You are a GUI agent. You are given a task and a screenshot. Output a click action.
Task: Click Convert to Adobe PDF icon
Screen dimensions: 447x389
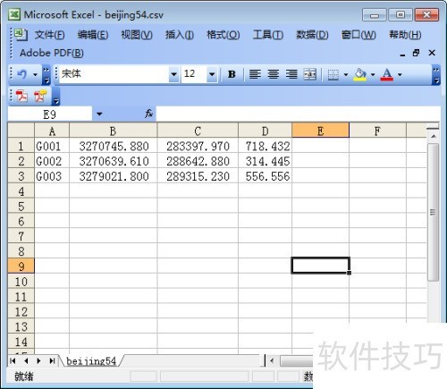coord(21,96)
